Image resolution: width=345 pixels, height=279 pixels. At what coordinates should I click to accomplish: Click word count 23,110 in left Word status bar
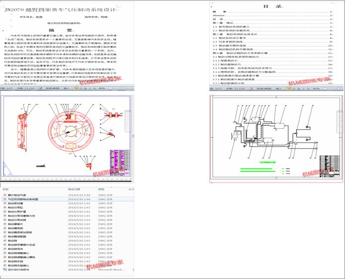click(26, 88)
